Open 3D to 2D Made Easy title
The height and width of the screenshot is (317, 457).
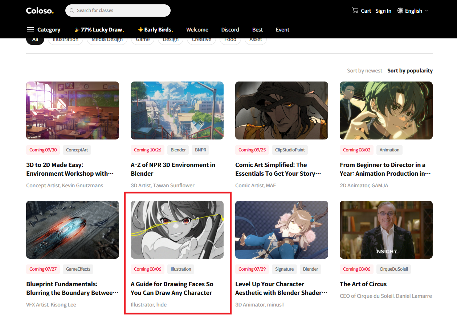pos(70,169)
